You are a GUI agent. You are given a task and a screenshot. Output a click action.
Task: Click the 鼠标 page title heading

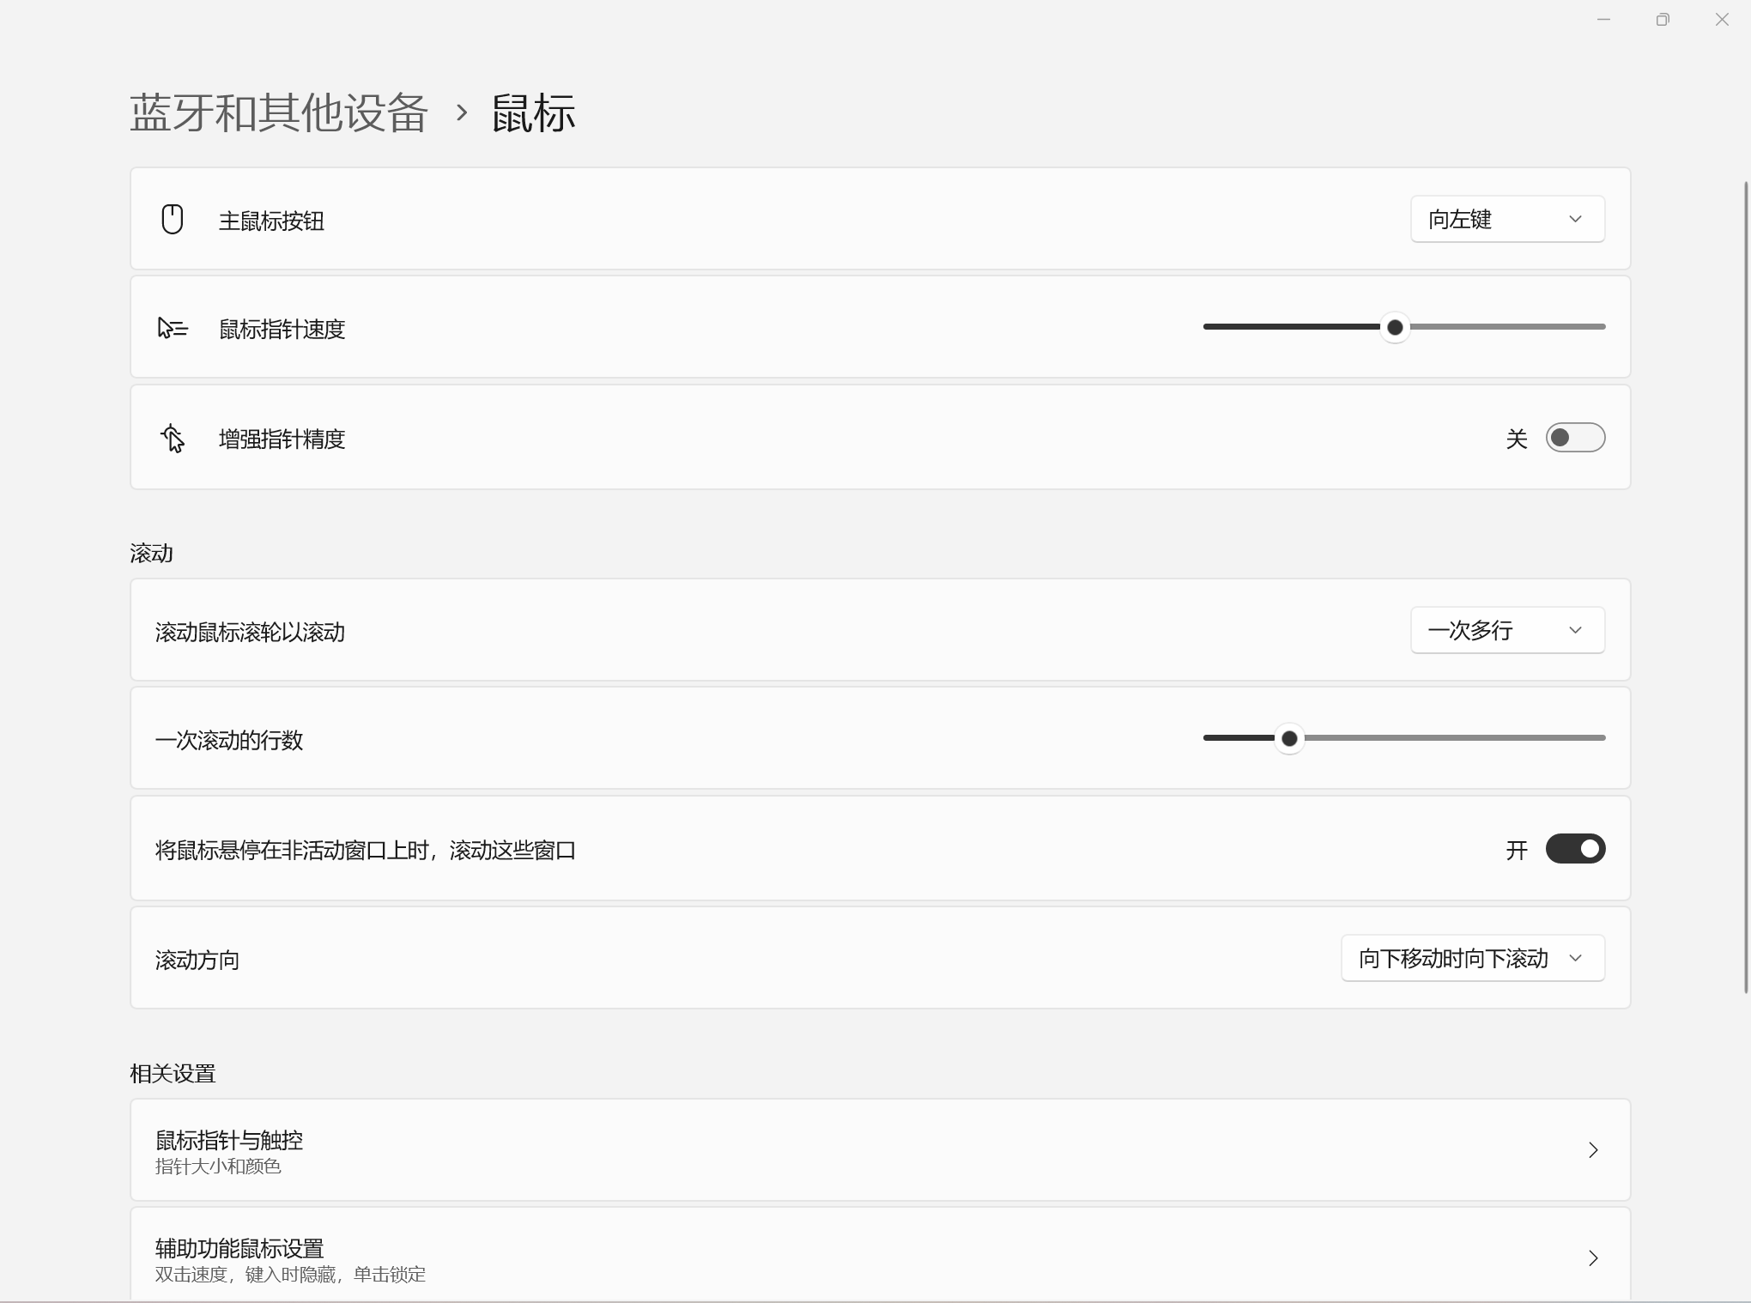[x=533, y=112]
